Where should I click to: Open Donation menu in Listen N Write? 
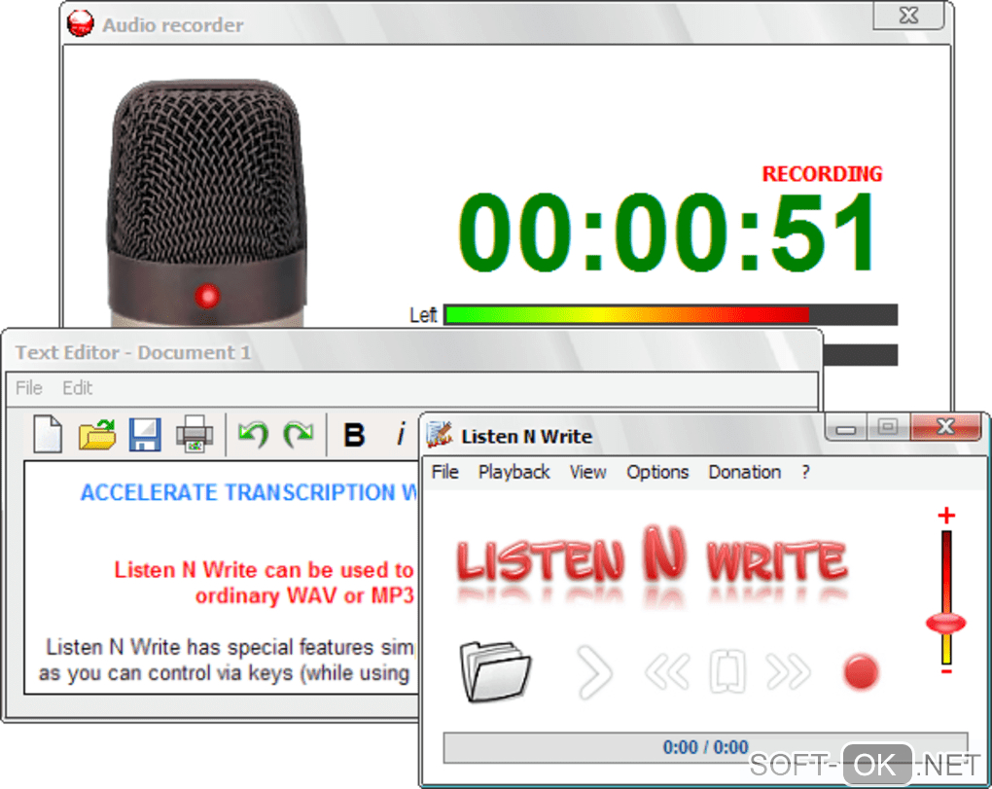click(x=745, y=472)
